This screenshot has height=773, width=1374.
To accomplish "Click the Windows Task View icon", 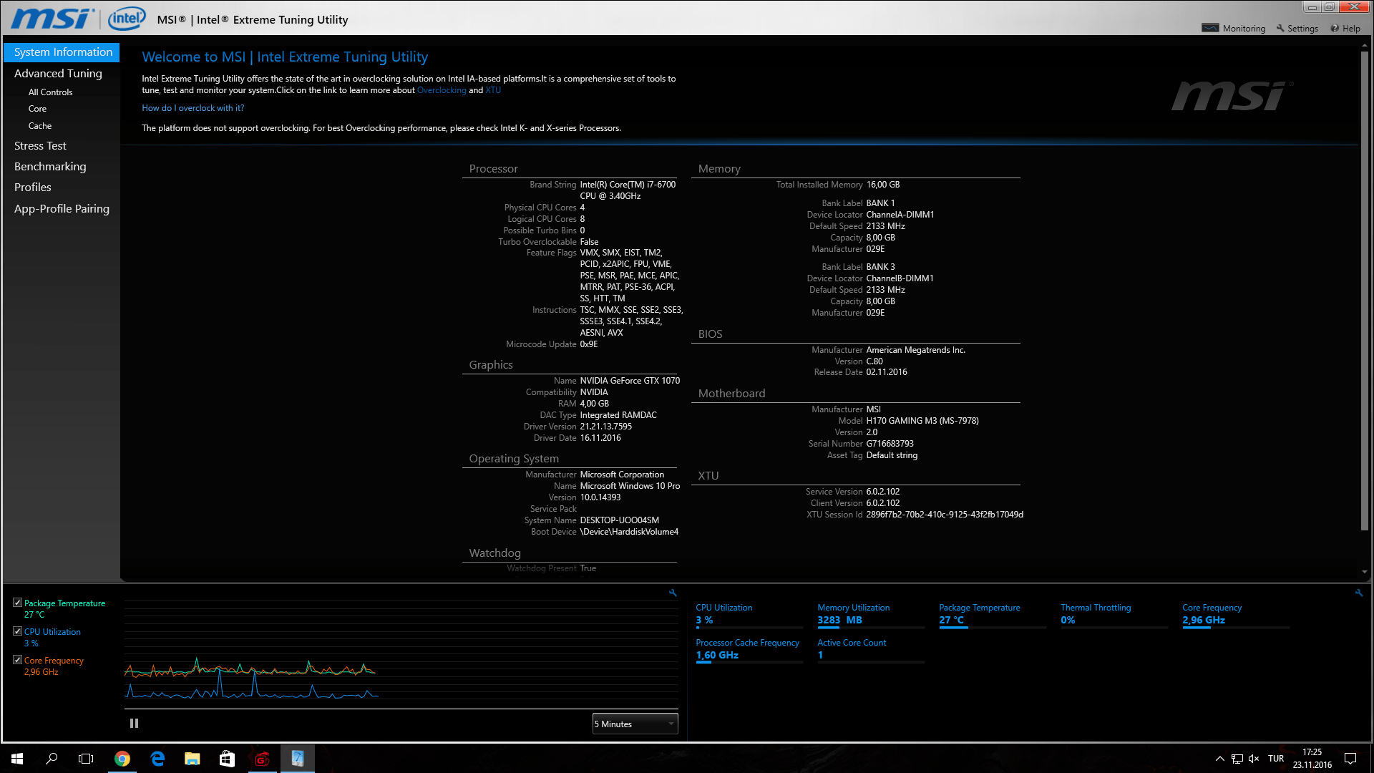I will tap(86, 759).
